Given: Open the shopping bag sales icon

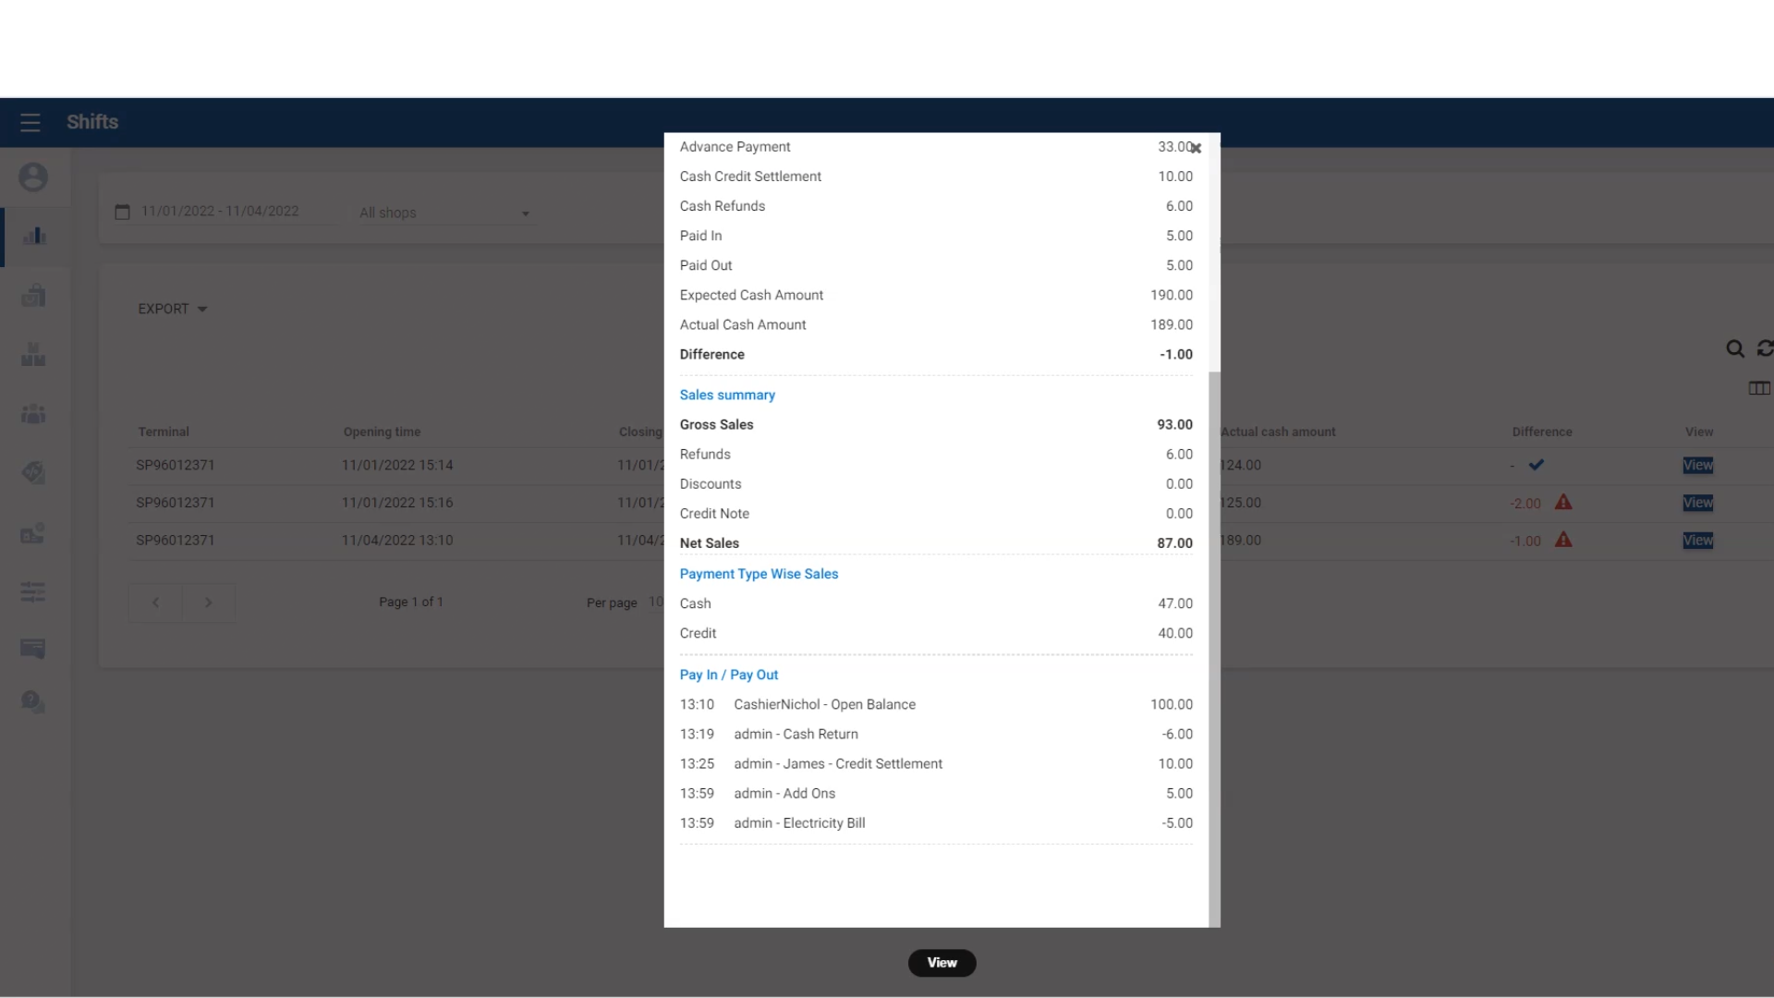Looking at the screenshot, I should [x=33, y=296].
